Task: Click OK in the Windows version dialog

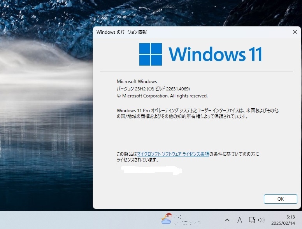Action: 281,199
